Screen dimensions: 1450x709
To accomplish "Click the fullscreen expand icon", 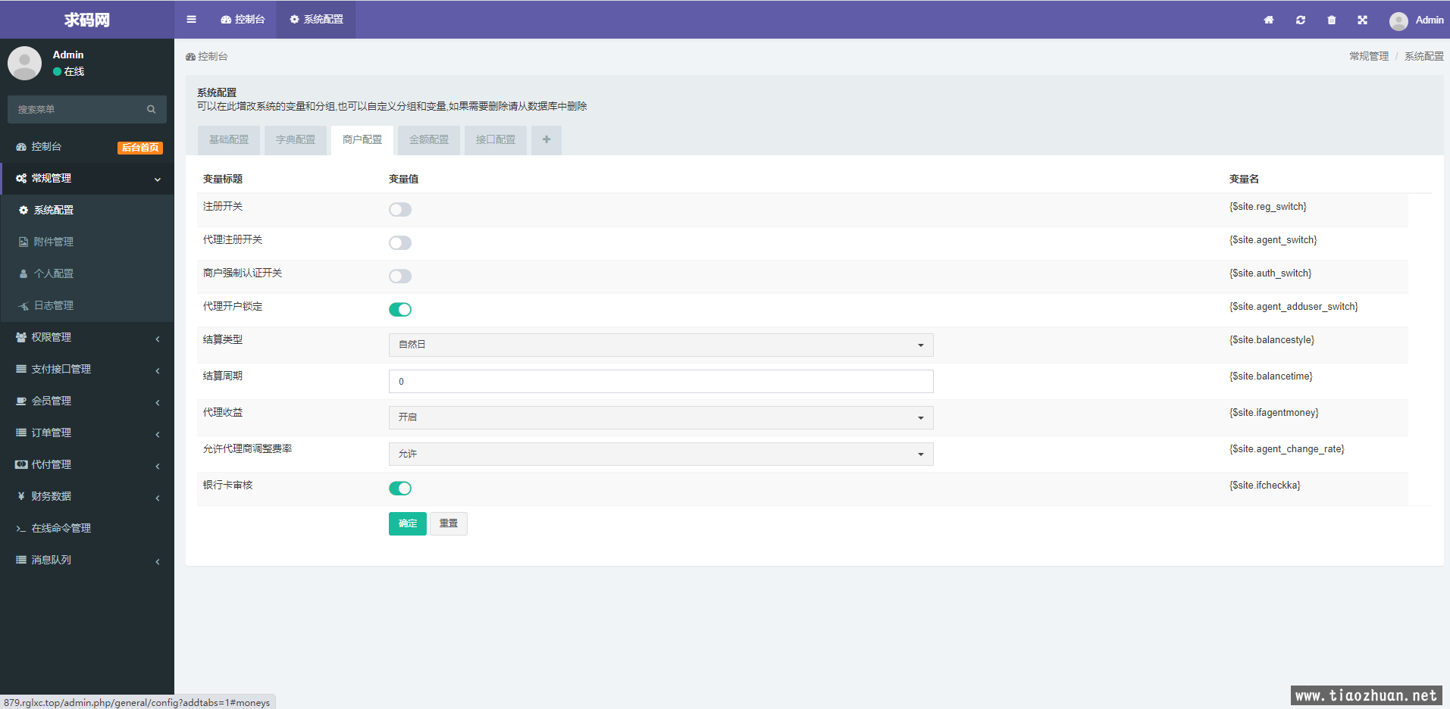I will tap(1363, 20).
